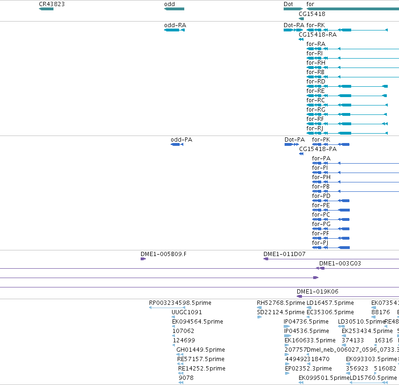Select the odd-PA protein label
The image size is (399, 385).
coord(181,140)
